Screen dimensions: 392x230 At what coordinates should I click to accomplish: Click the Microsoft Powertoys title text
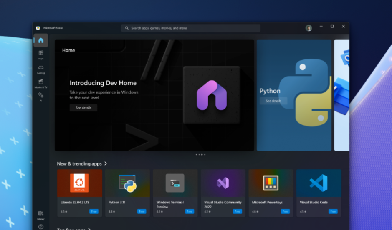coord(267,202)
